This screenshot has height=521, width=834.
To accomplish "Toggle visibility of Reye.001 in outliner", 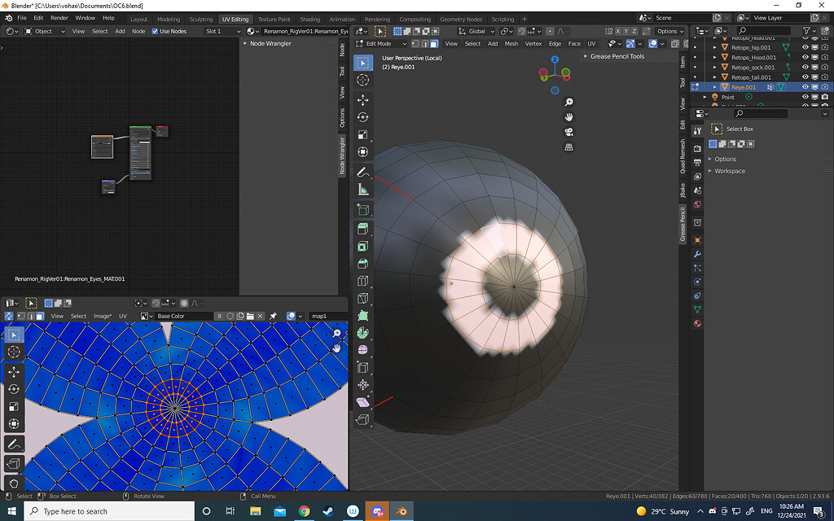I will (x=805, y=86).
